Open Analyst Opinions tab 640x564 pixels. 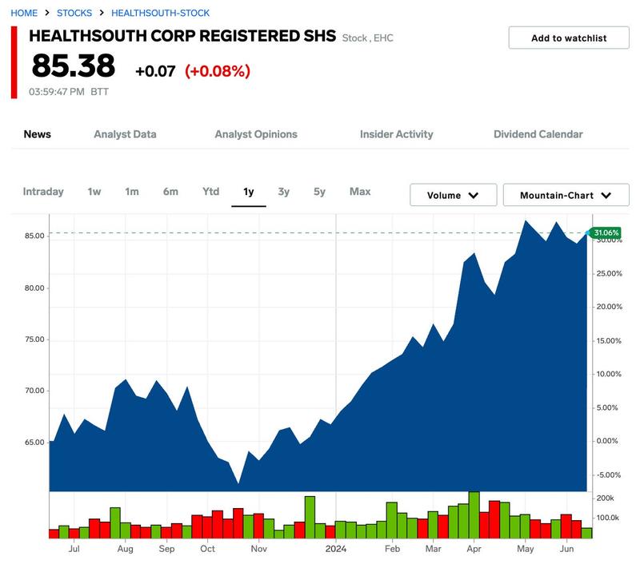pos(256,134)
